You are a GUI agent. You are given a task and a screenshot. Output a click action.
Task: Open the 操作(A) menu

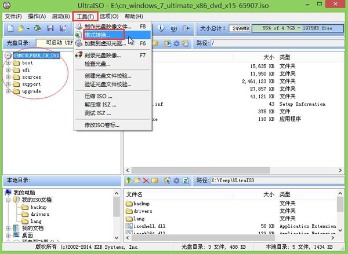tap(37, 16)
